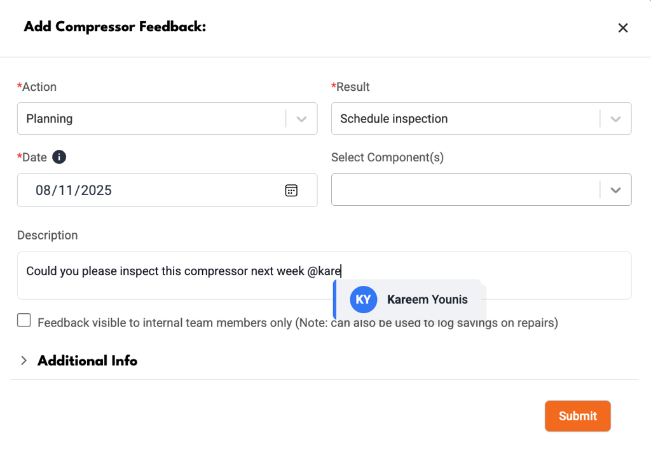Open the calendar picker icon
Image resolution: width=651 pixels, height=465 pixels.
click(291, 191)
